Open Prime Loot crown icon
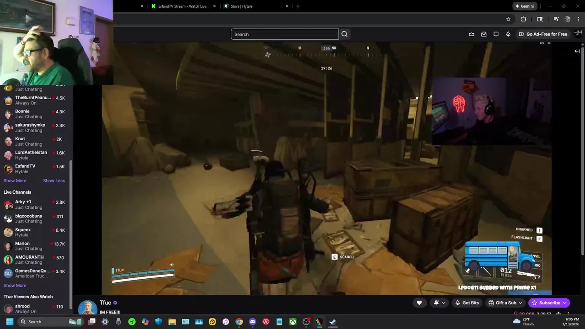Image resolution: width=585 pixels, height=329 pixels. (x=472, y=34)
